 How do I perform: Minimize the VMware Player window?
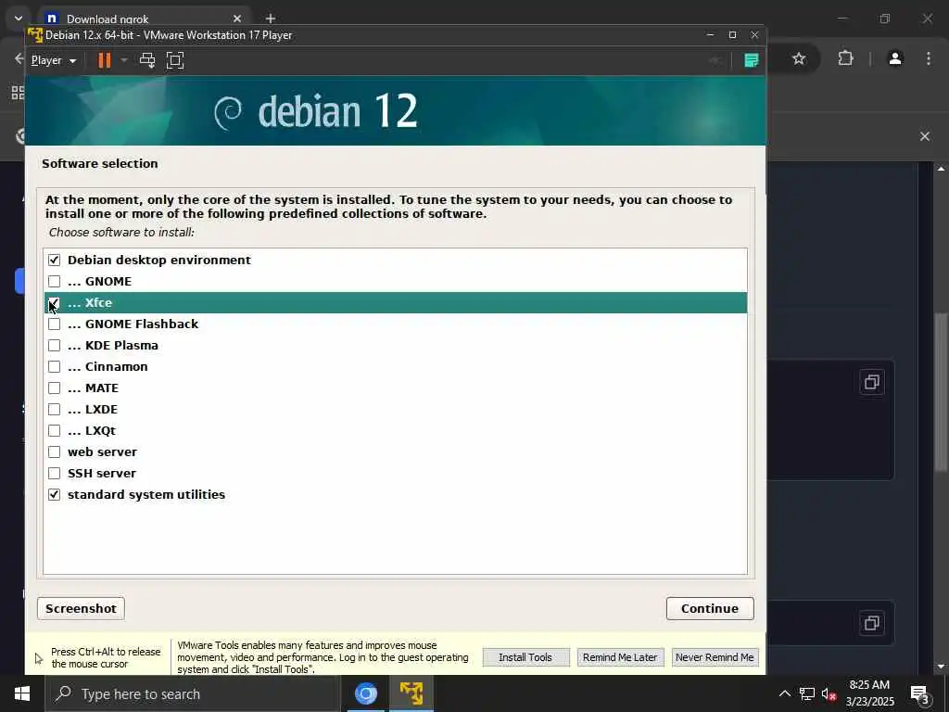pyautogui.click(x=711, y=35)
